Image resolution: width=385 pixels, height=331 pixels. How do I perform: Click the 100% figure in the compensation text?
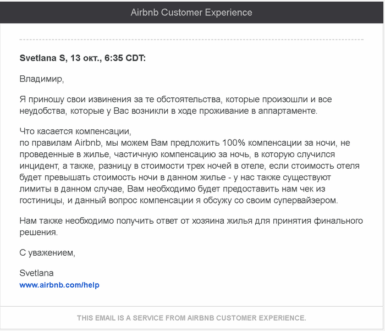tap(217, 142)
